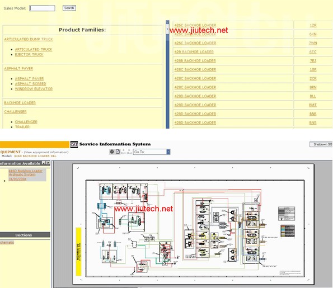Open the Go To dropdown list
Image resolution: width=333 pixels, height=288 pixels.
(168, 152)
